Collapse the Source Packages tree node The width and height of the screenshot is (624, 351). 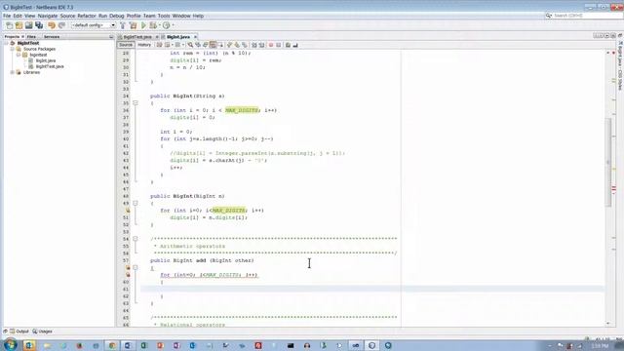click(13, 49)
